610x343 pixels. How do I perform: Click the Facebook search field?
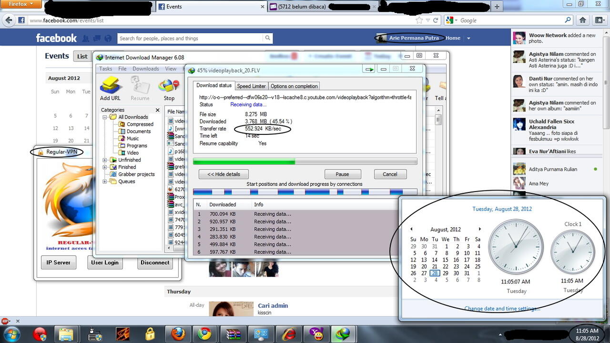(190, 38)
